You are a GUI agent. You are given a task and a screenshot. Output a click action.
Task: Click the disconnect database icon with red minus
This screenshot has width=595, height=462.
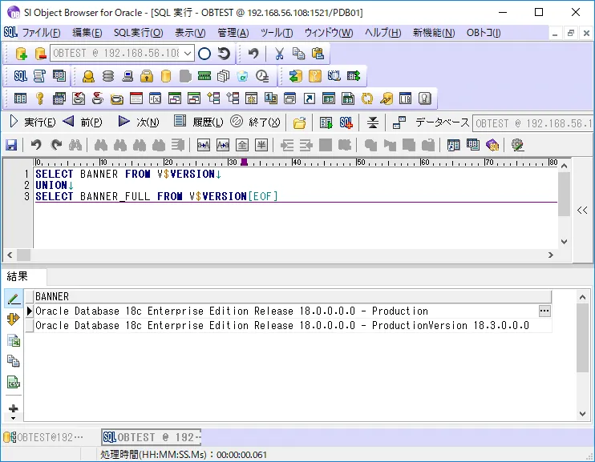40,54
